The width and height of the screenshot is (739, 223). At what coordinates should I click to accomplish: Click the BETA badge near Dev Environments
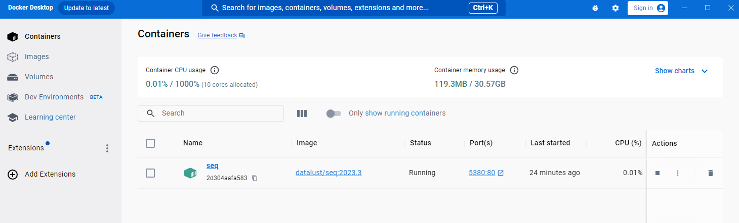click(96, 97)
